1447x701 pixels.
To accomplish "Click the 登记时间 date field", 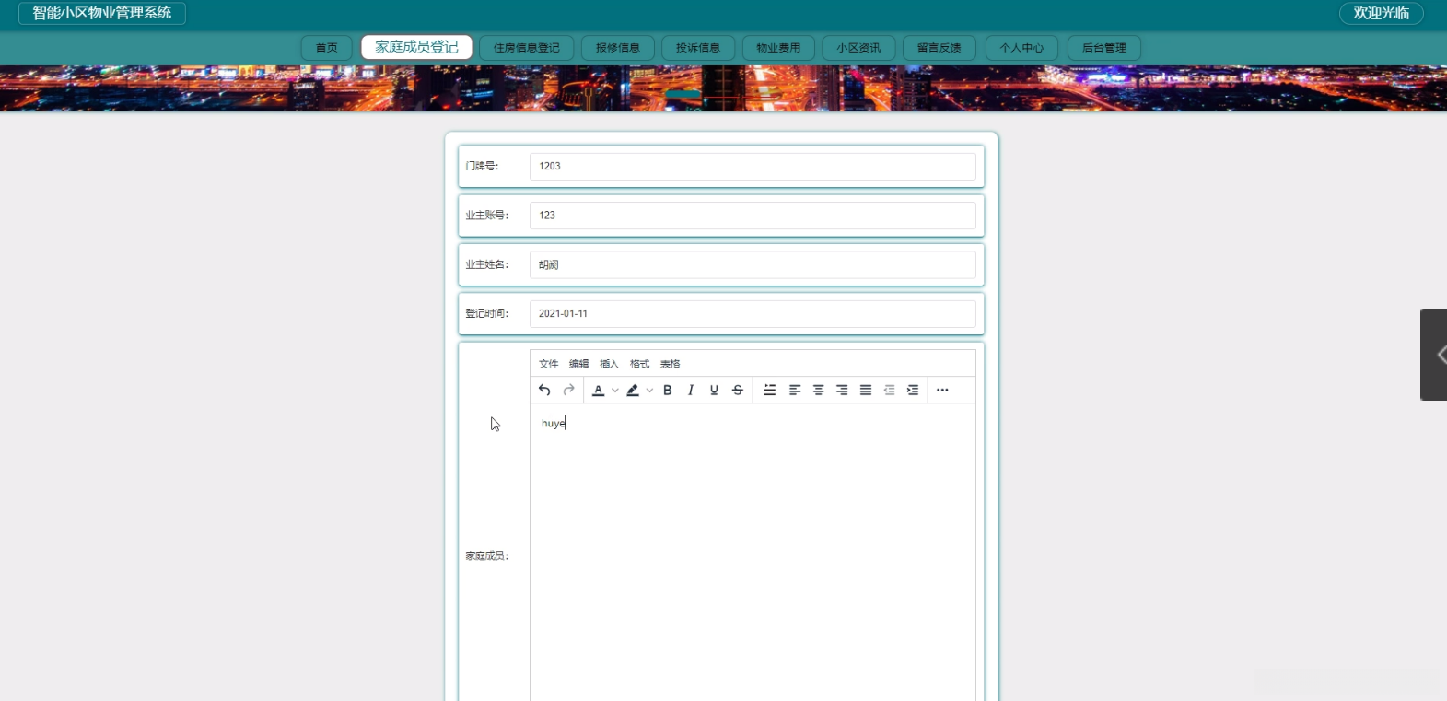I will click(x=753, y=314).
